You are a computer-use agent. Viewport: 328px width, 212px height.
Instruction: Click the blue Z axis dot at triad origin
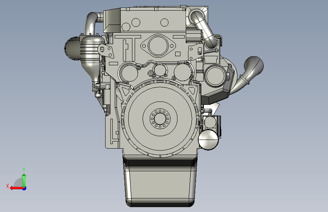pyautogui.click(x=25, y=188)
